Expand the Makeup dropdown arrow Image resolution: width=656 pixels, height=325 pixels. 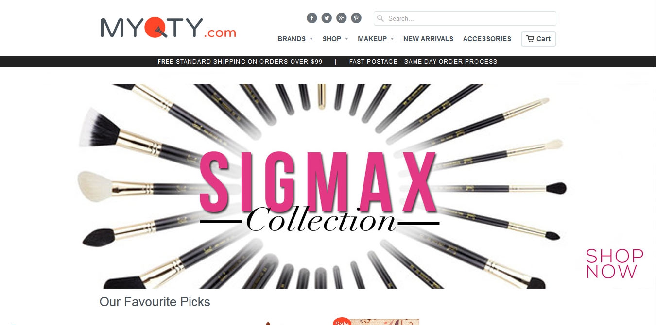(392, 39)
